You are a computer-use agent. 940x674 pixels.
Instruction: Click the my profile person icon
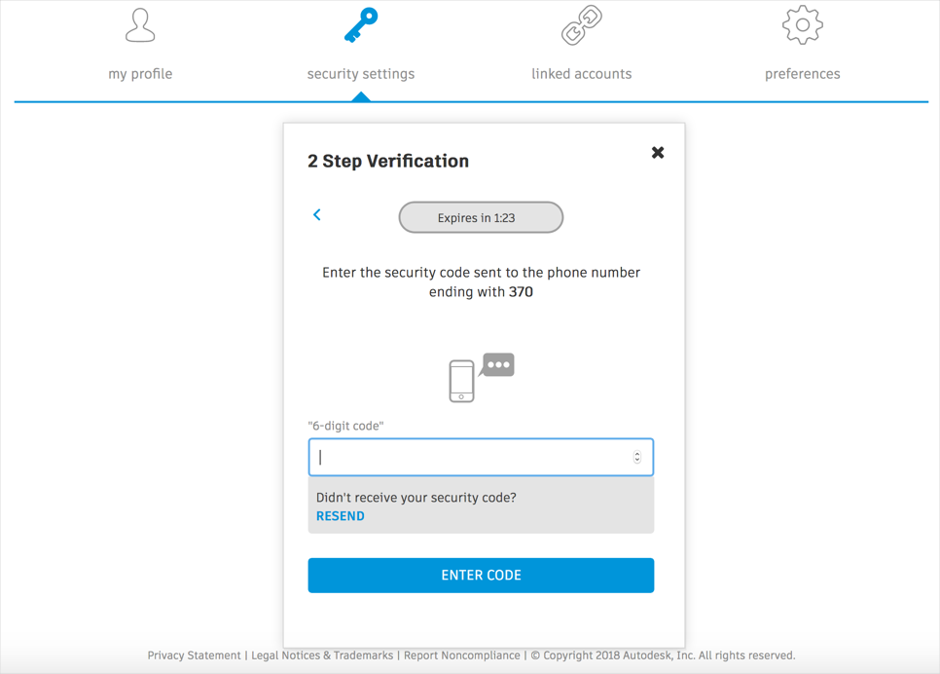140,26
